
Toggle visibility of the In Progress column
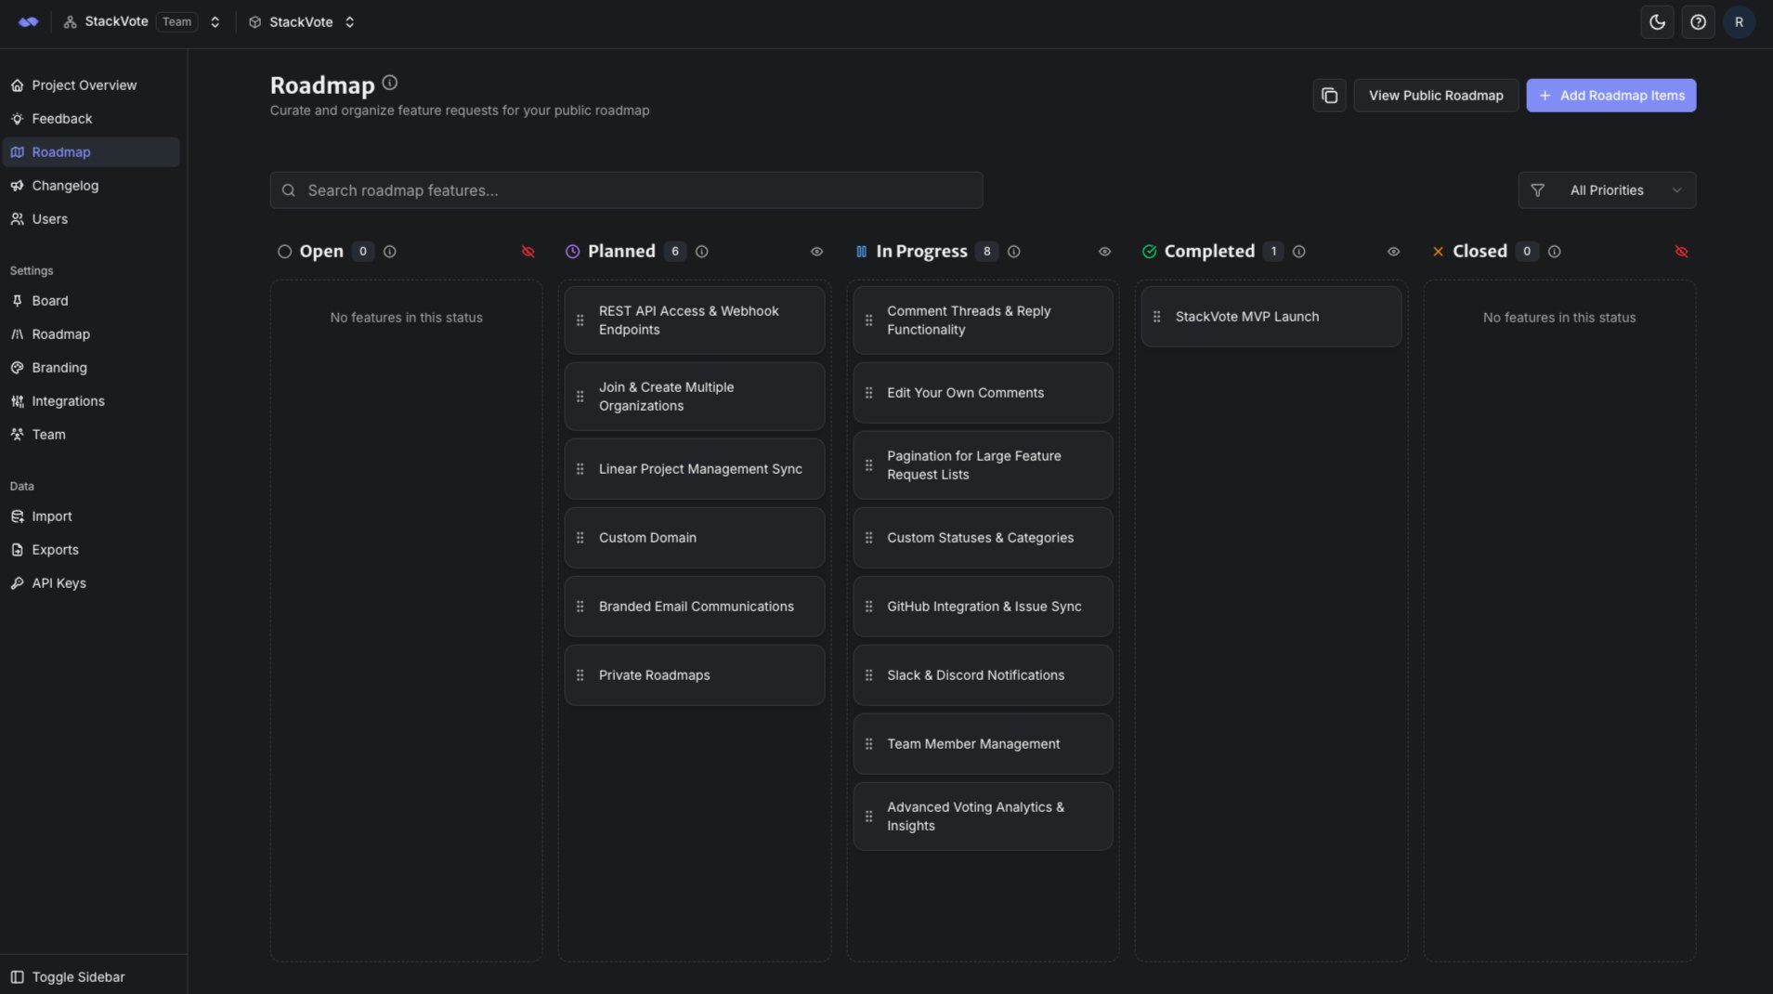(x=1104, y=251)
